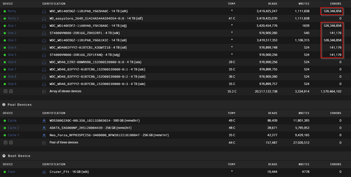
Task: Expand array view with up arrow toggle
Action: tap(11, 91)
